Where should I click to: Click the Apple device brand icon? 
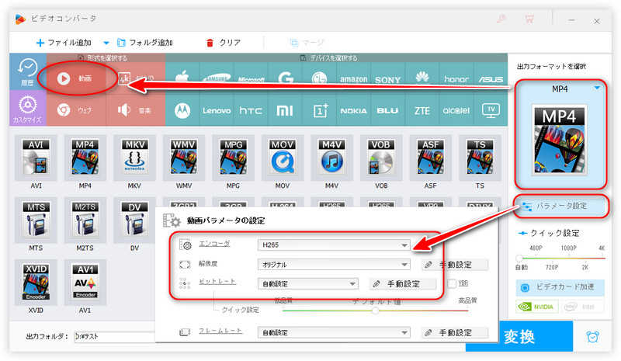point(183,78)
